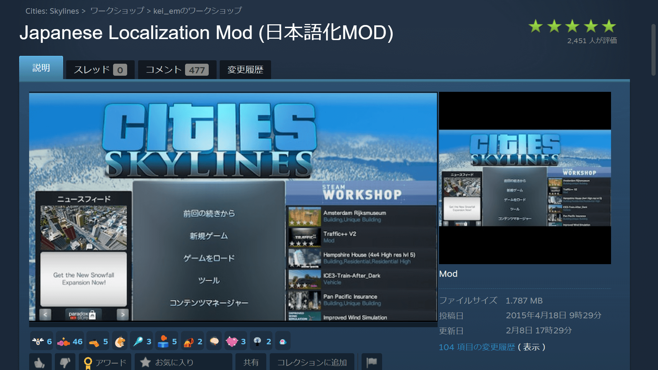Viewport: 658px width, 370px height.
Task: Open the preview thumbnail in the right sidebar
Action: click(524, 178)
